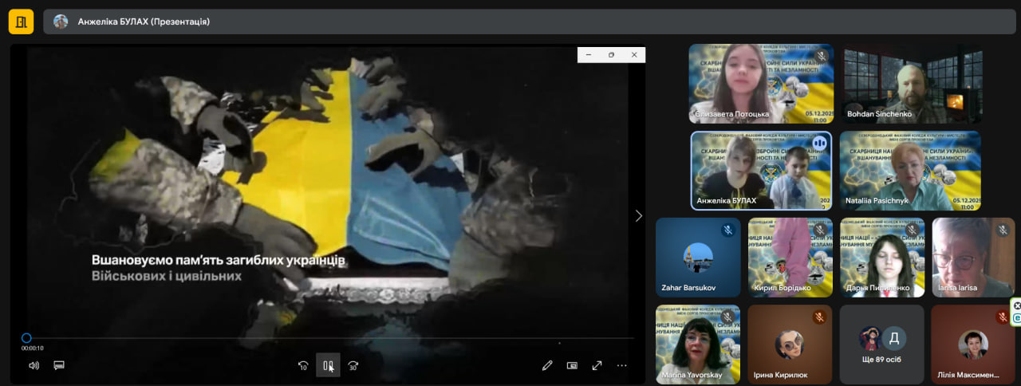Image resolution: width=1021 pixels, height=386 pixels.
Task: Click the audio activity indicator on Анжеліка БУЛАХ tile
Action: click(819, 144)
